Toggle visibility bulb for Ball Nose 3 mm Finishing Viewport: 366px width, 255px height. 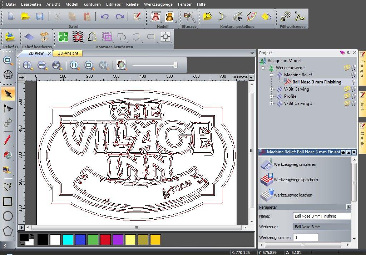(x=353, y=82)
